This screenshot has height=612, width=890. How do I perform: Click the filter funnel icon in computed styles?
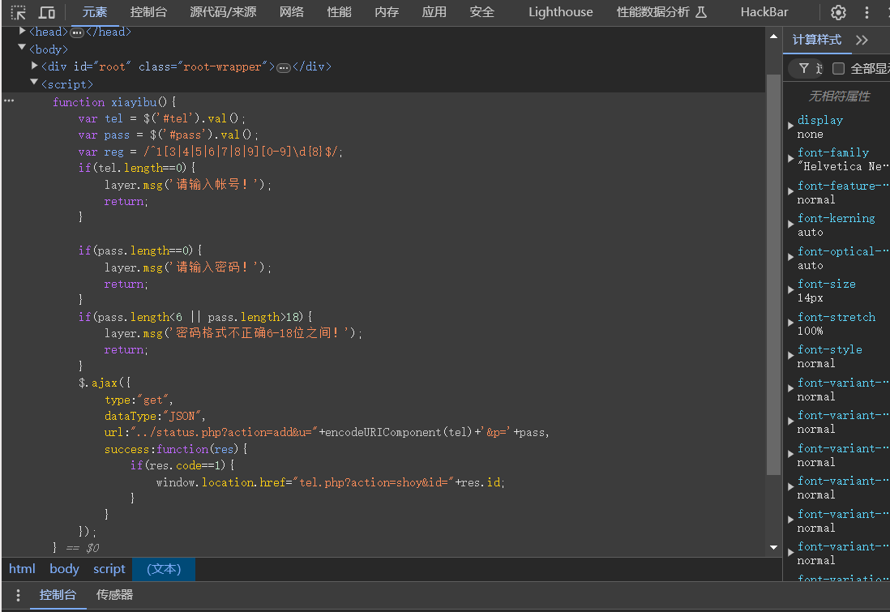click(x=803, y=68)
